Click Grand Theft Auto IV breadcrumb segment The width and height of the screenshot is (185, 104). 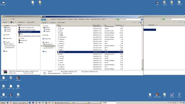point(96,19)
